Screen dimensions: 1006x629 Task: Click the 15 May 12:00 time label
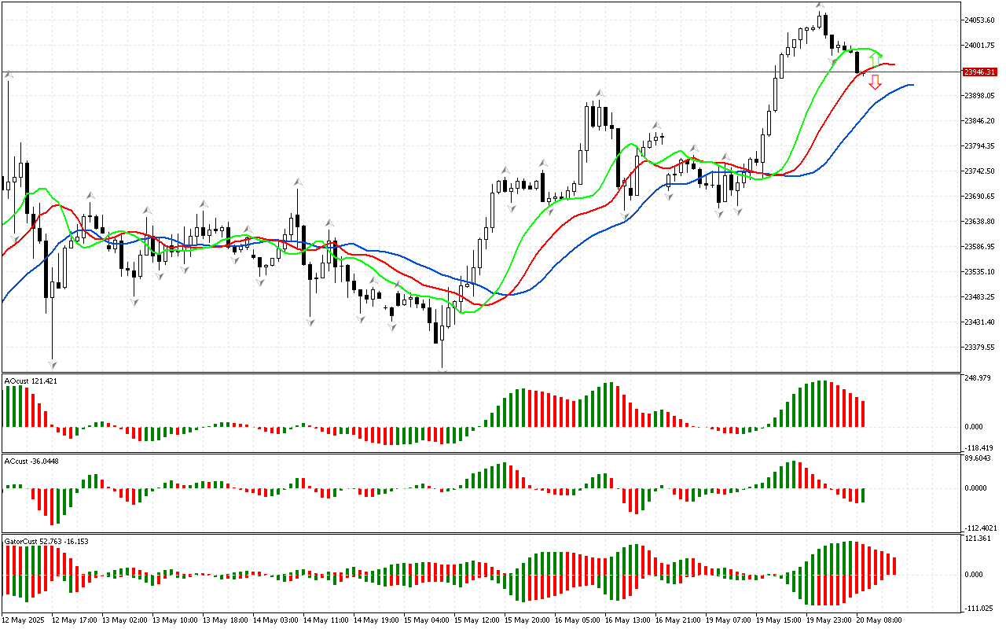point(478,620)
